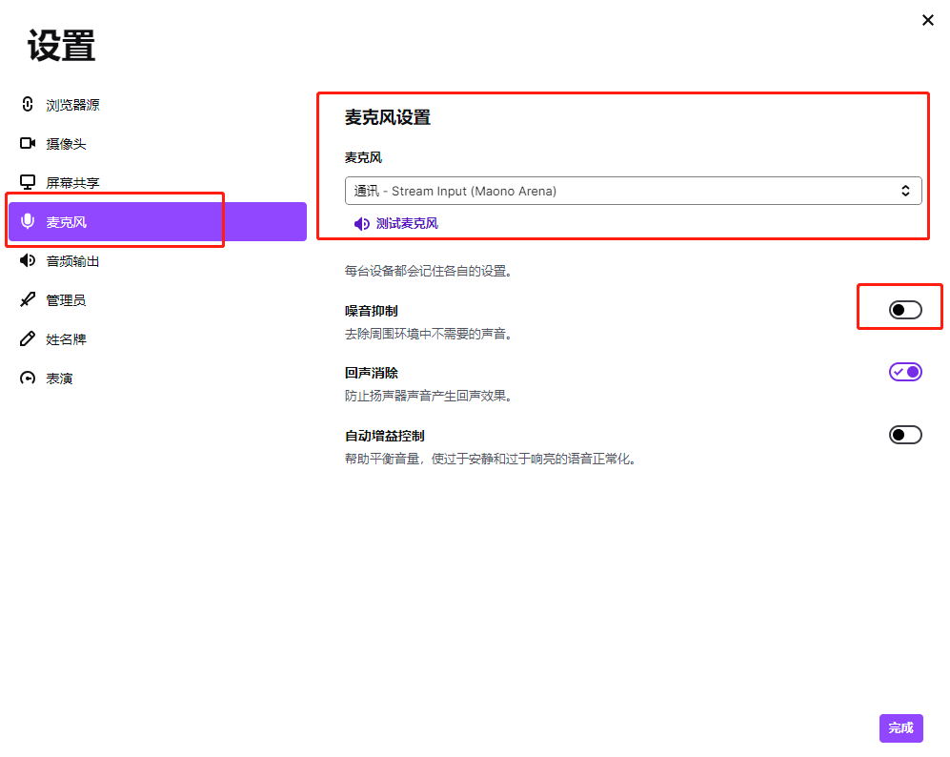Viewport: 950px width, 757px height.
Task: Click the monitor icon for 屏幕共享
Action: click(x=28, y=182)
